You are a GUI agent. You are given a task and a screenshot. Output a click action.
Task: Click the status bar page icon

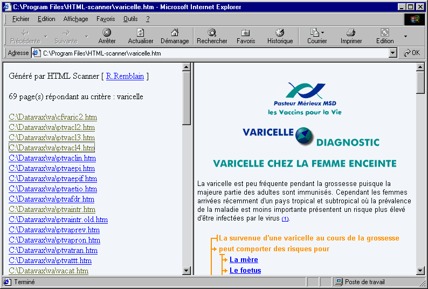(7, 282)
